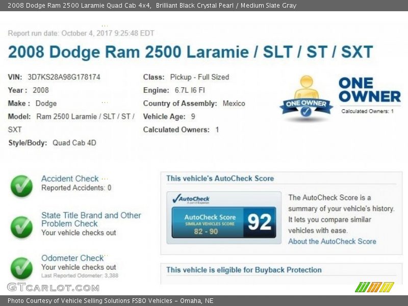Click the GTCarLot.com watermark logo

coord(53,287)
